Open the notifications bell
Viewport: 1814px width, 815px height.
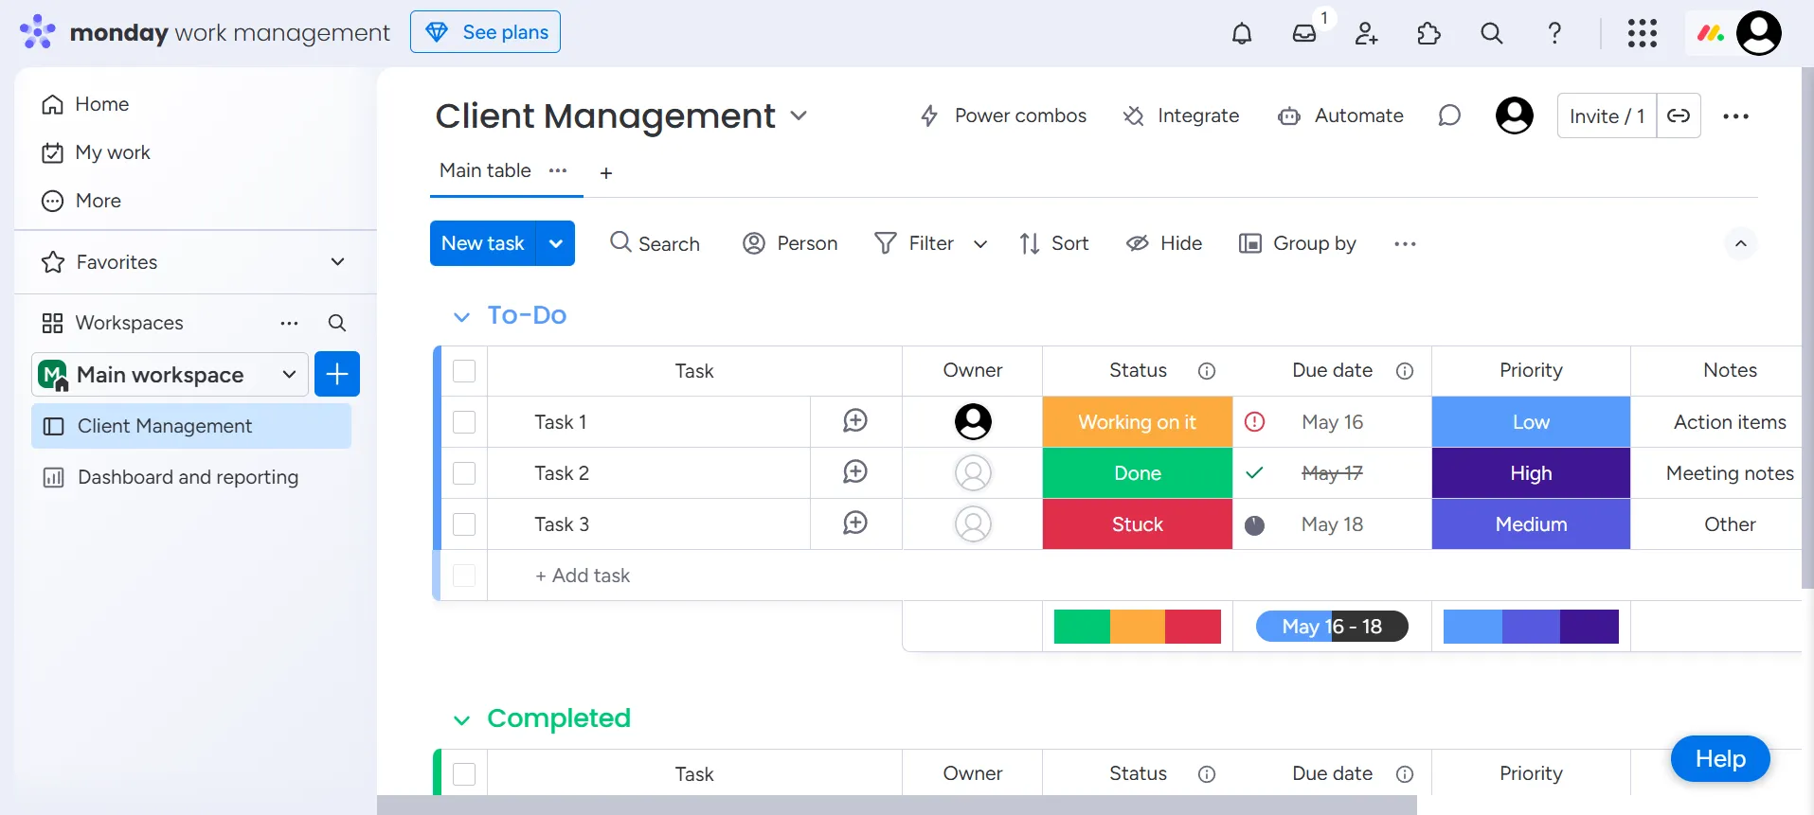[1241, 33]
